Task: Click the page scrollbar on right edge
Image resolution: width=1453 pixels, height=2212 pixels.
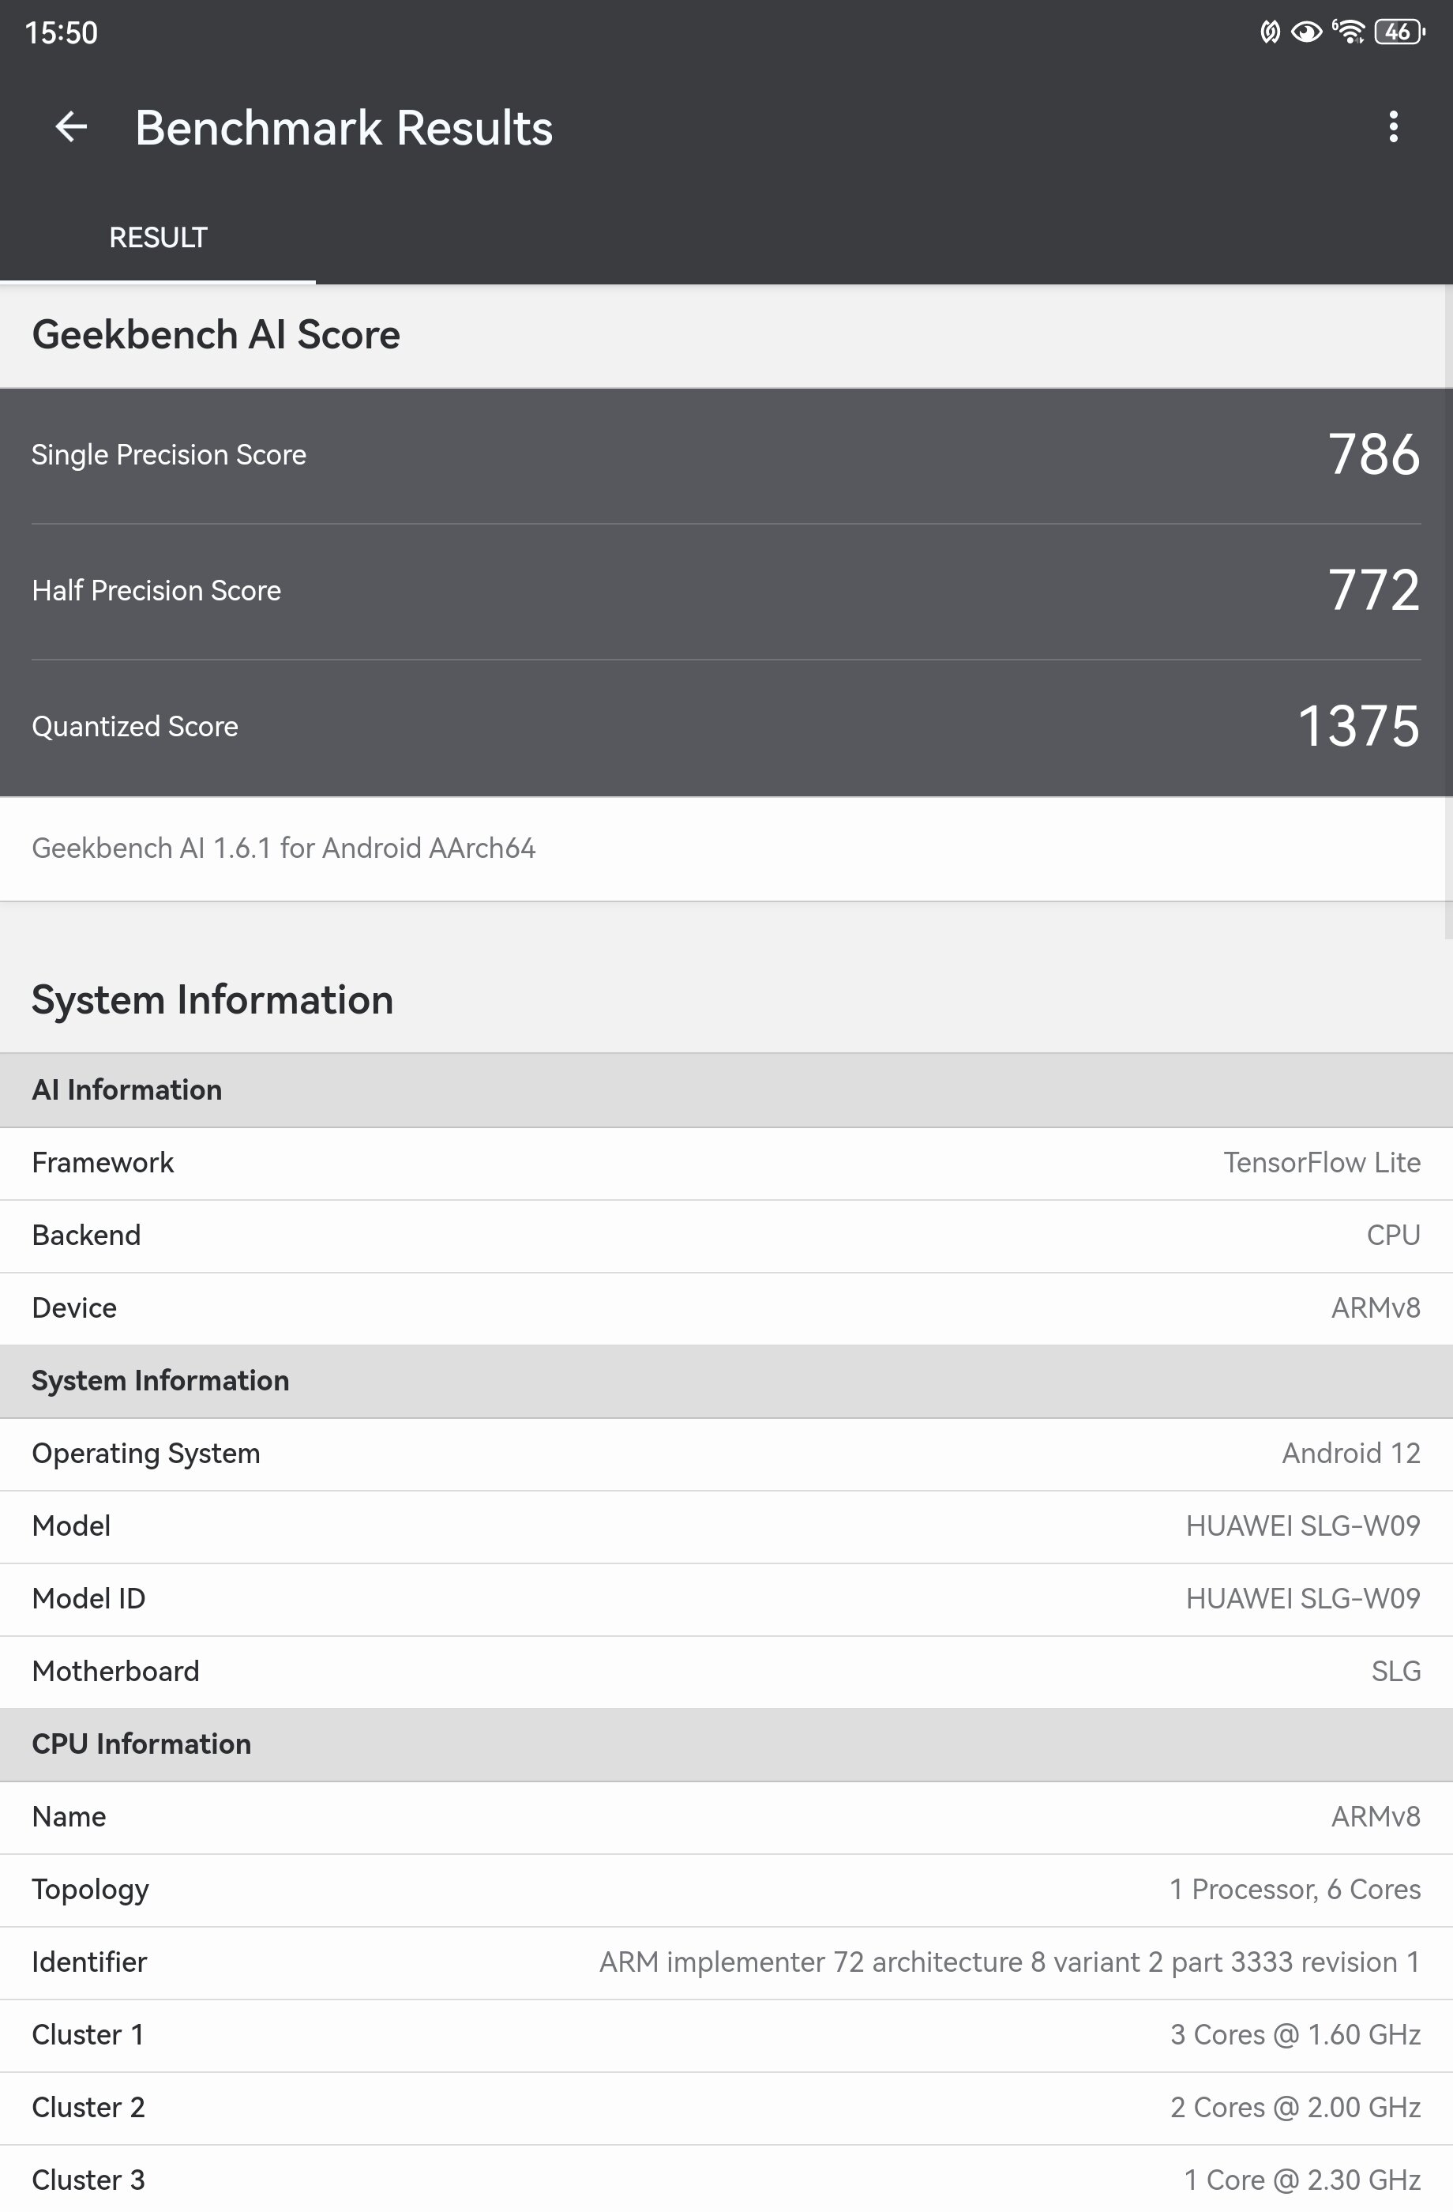Action: (1447, 613)
